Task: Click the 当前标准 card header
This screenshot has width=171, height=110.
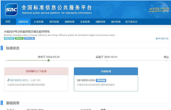Action: 106,71
